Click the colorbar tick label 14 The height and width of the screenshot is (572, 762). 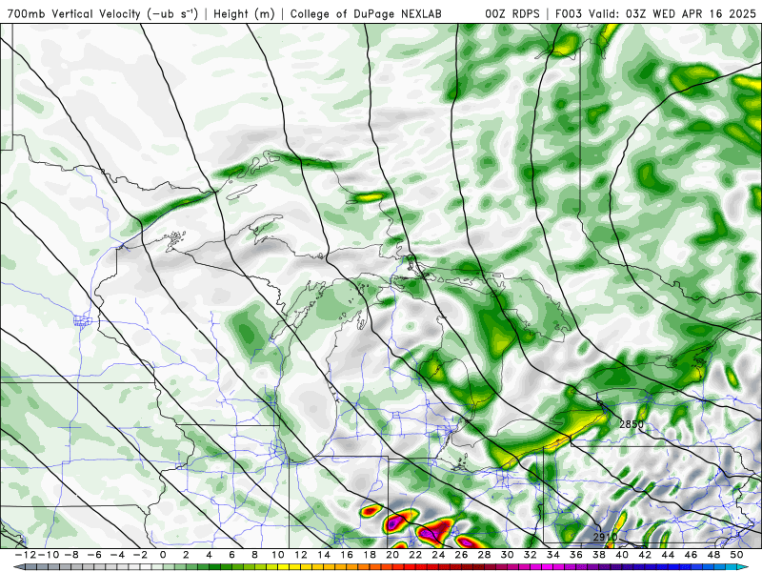324,555
